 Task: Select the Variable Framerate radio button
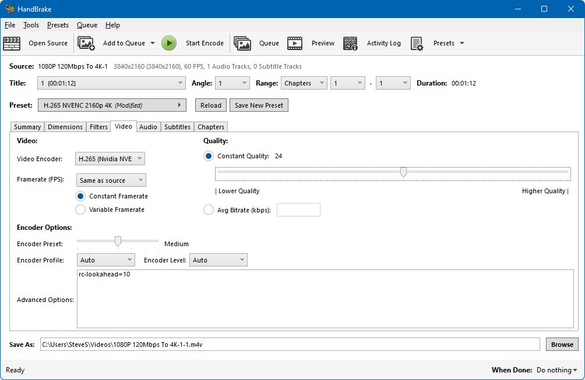pos(80,209)
